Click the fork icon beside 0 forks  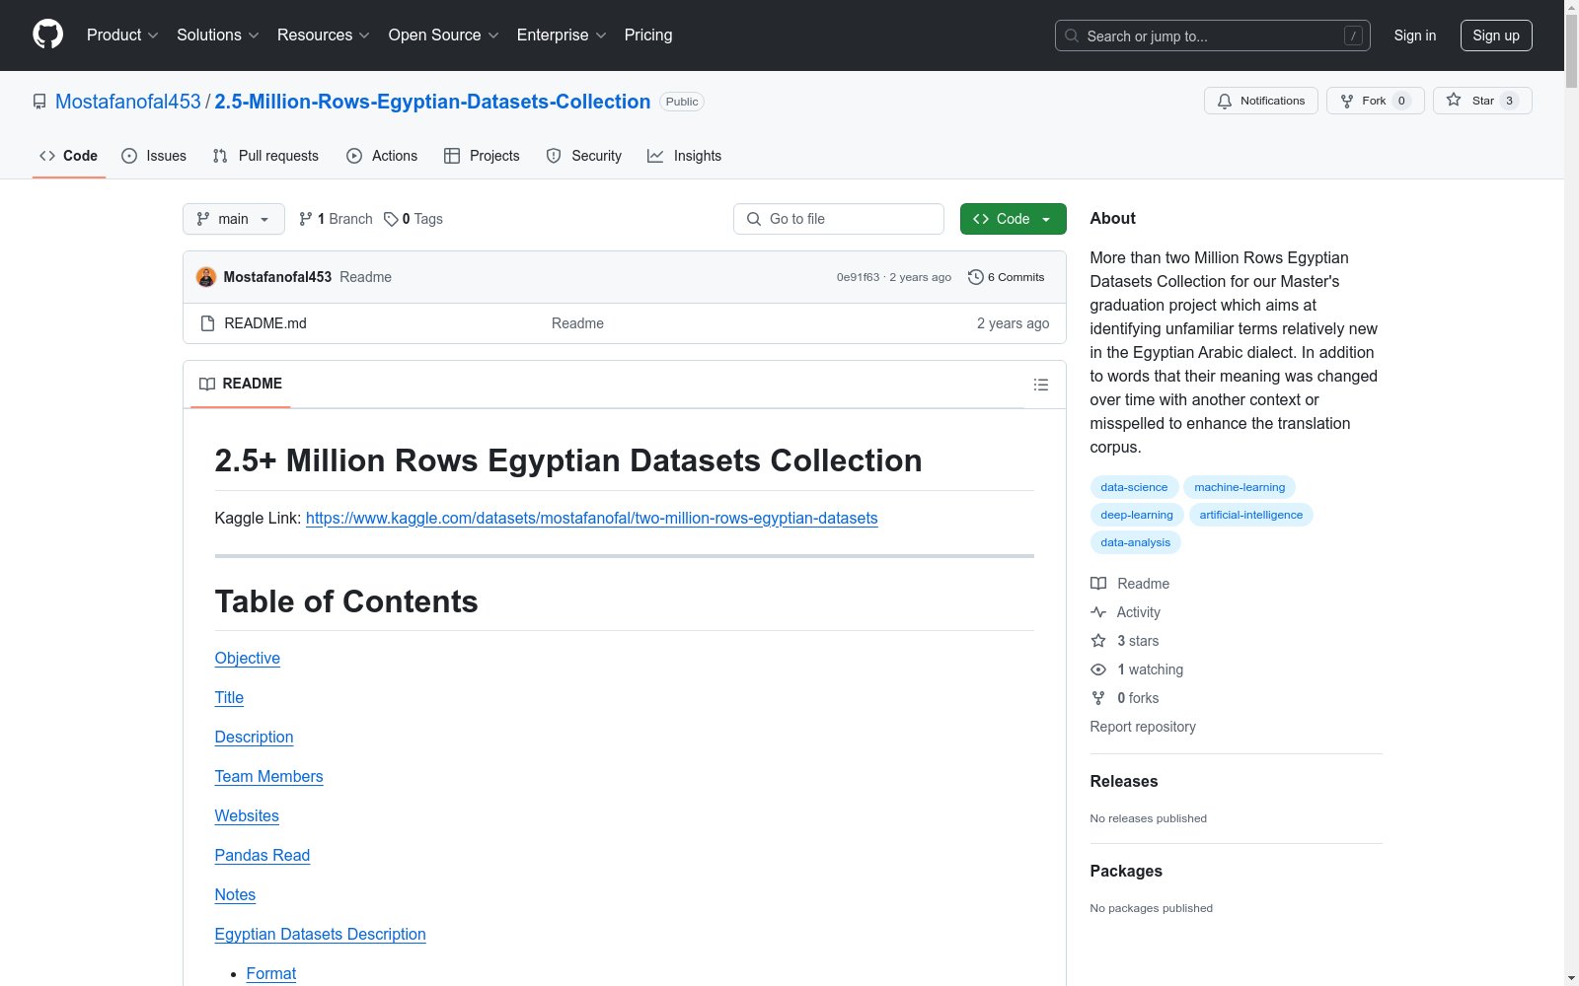pos(1098,698)
